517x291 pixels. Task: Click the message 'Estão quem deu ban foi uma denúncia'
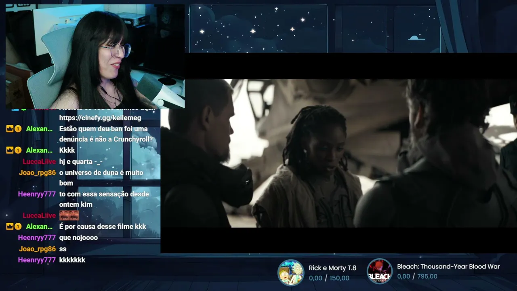[x=106, y=134]
